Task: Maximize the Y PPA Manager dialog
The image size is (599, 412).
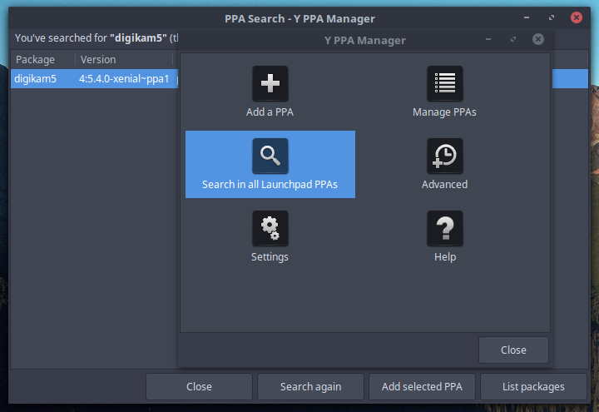Action: pyautogui.click(x=513, y=39)
